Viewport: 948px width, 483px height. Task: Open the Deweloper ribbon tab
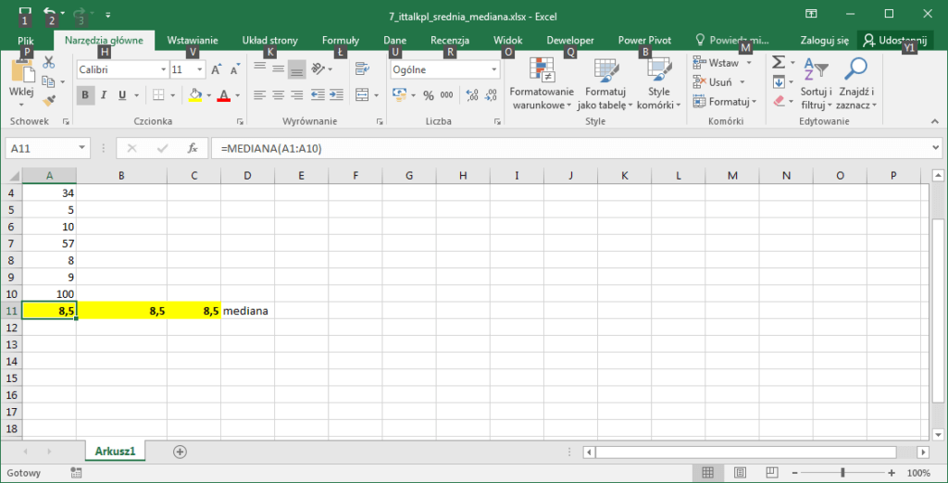570,41
